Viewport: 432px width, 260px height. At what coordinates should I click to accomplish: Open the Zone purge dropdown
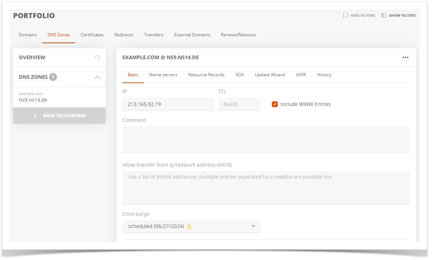pos(191,226)
